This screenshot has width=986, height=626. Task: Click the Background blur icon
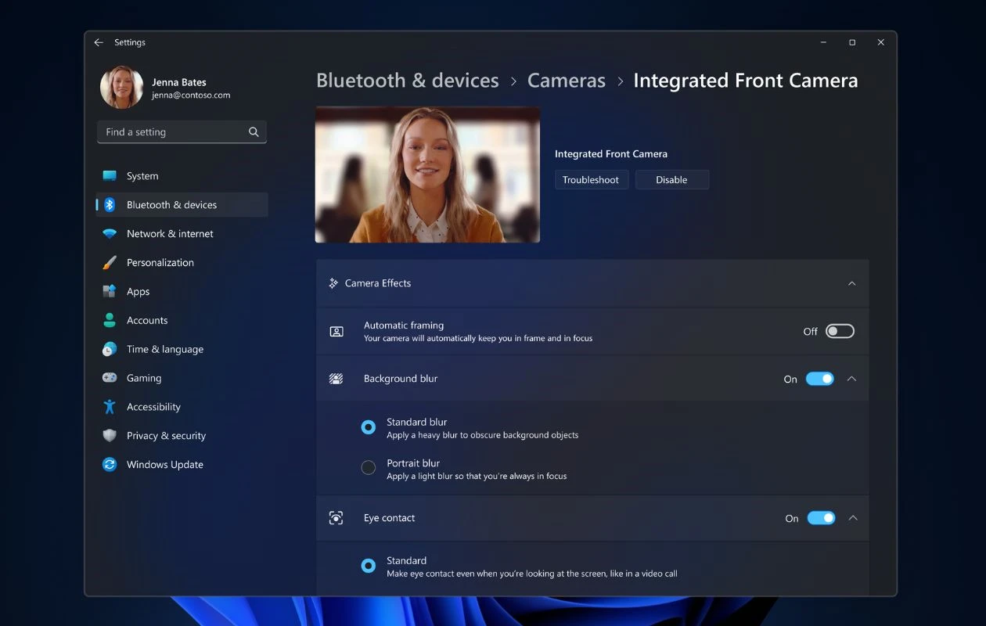pos(336,379)
